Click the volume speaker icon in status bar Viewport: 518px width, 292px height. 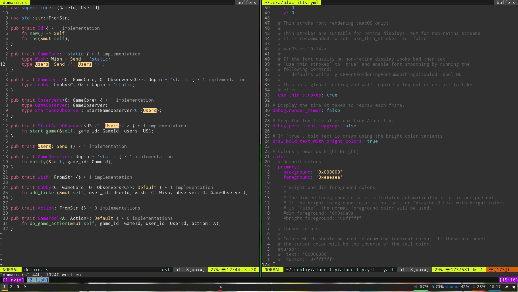[416, 287]
